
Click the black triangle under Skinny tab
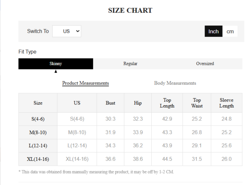pos(56,71)
